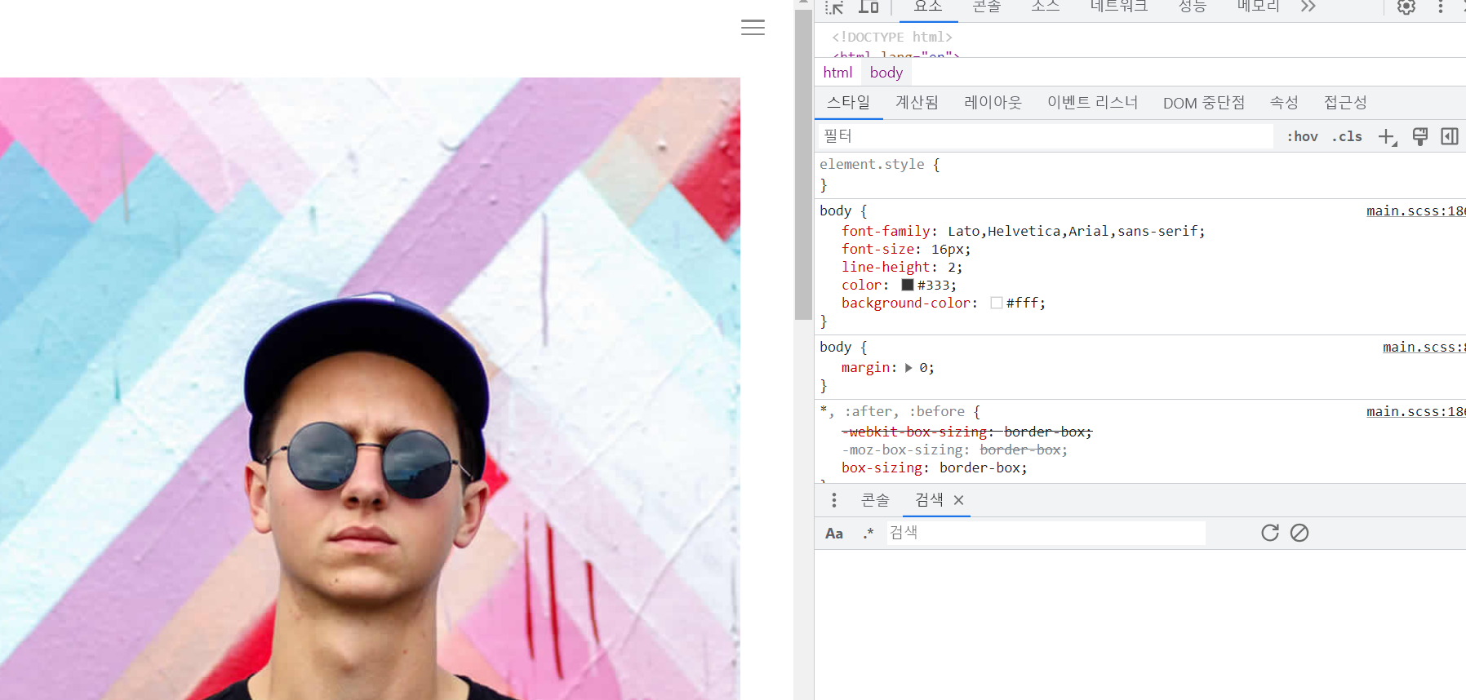Click the box-sizing border-box value

pos(980,468)
